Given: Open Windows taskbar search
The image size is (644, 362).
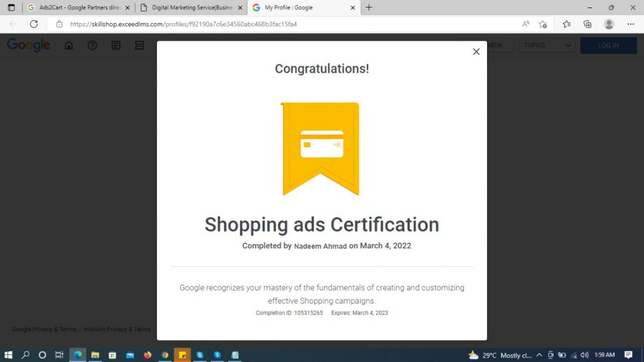Looking at the screenshot, I should click(26, 354).
